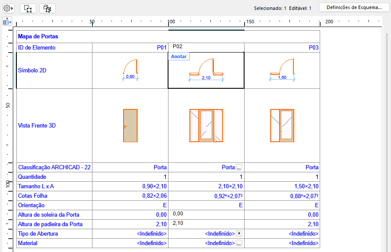The width and height of the screenshot is (391, 252).
Task: Click the P01 door Vista Frente 3D preview
Action: [x=130, y=125]
